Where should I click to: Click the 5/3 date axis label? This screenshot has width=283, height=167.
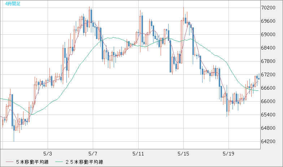[x=48, y=154]
